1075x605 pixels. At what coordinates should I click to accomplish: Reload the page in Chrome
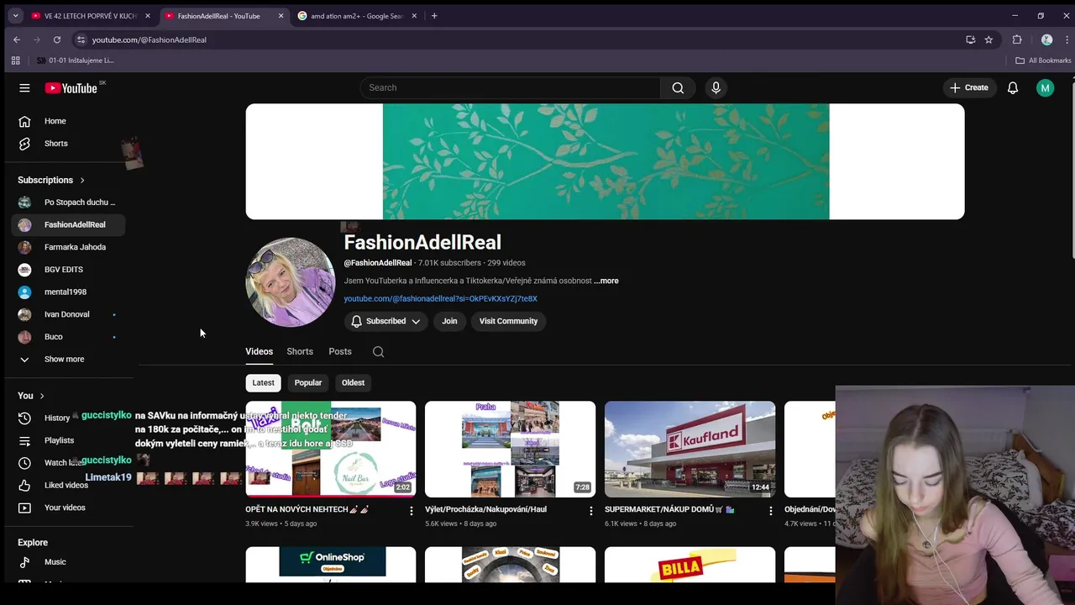tap(57, 39)
